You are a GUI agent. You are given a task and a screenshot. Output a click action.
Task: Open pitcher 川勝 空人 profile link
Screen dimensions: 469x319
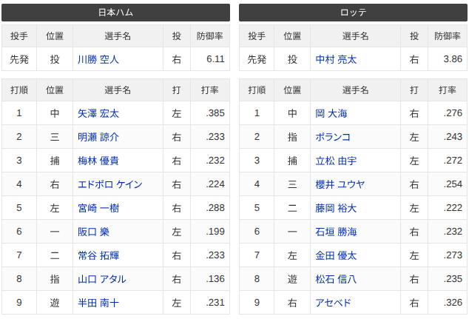(98, 59)
